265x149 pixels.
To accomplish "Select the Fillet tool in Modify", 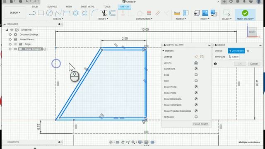I will pyautogui.click(x=95, y=13).
